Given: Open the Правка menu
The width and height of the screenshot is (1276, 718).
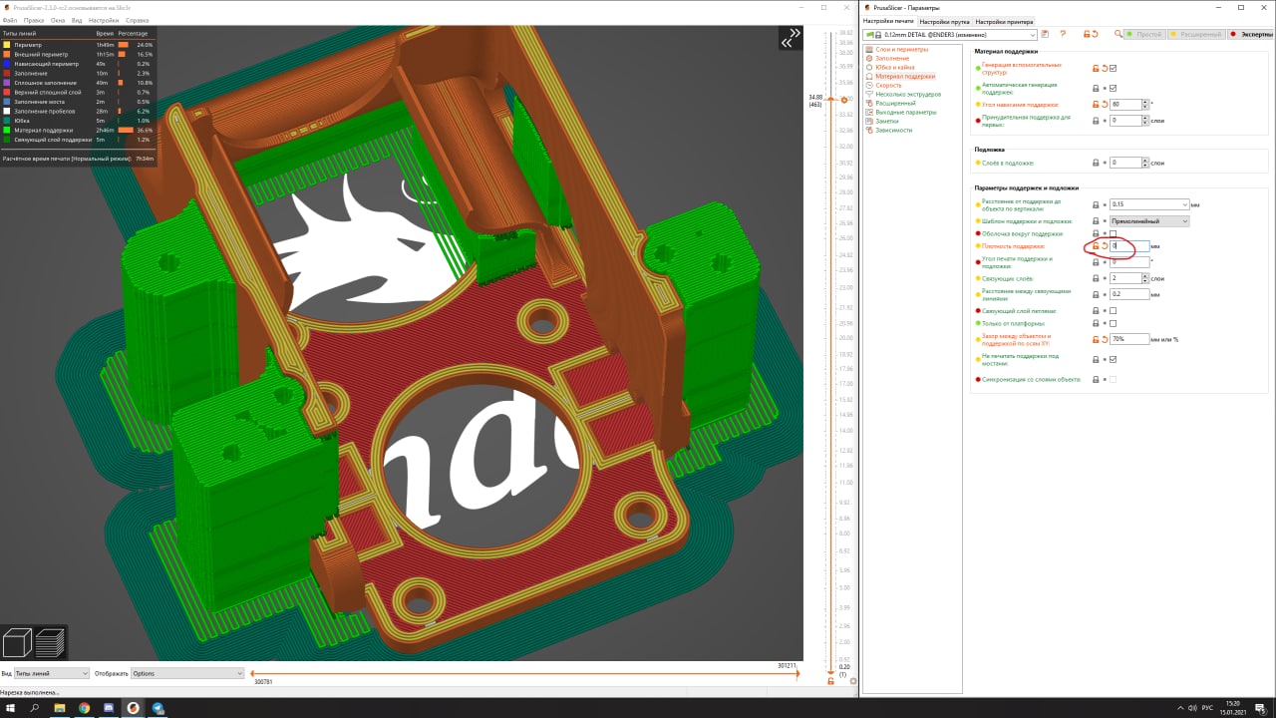Looking at the screenshot, I should (34, 20).
